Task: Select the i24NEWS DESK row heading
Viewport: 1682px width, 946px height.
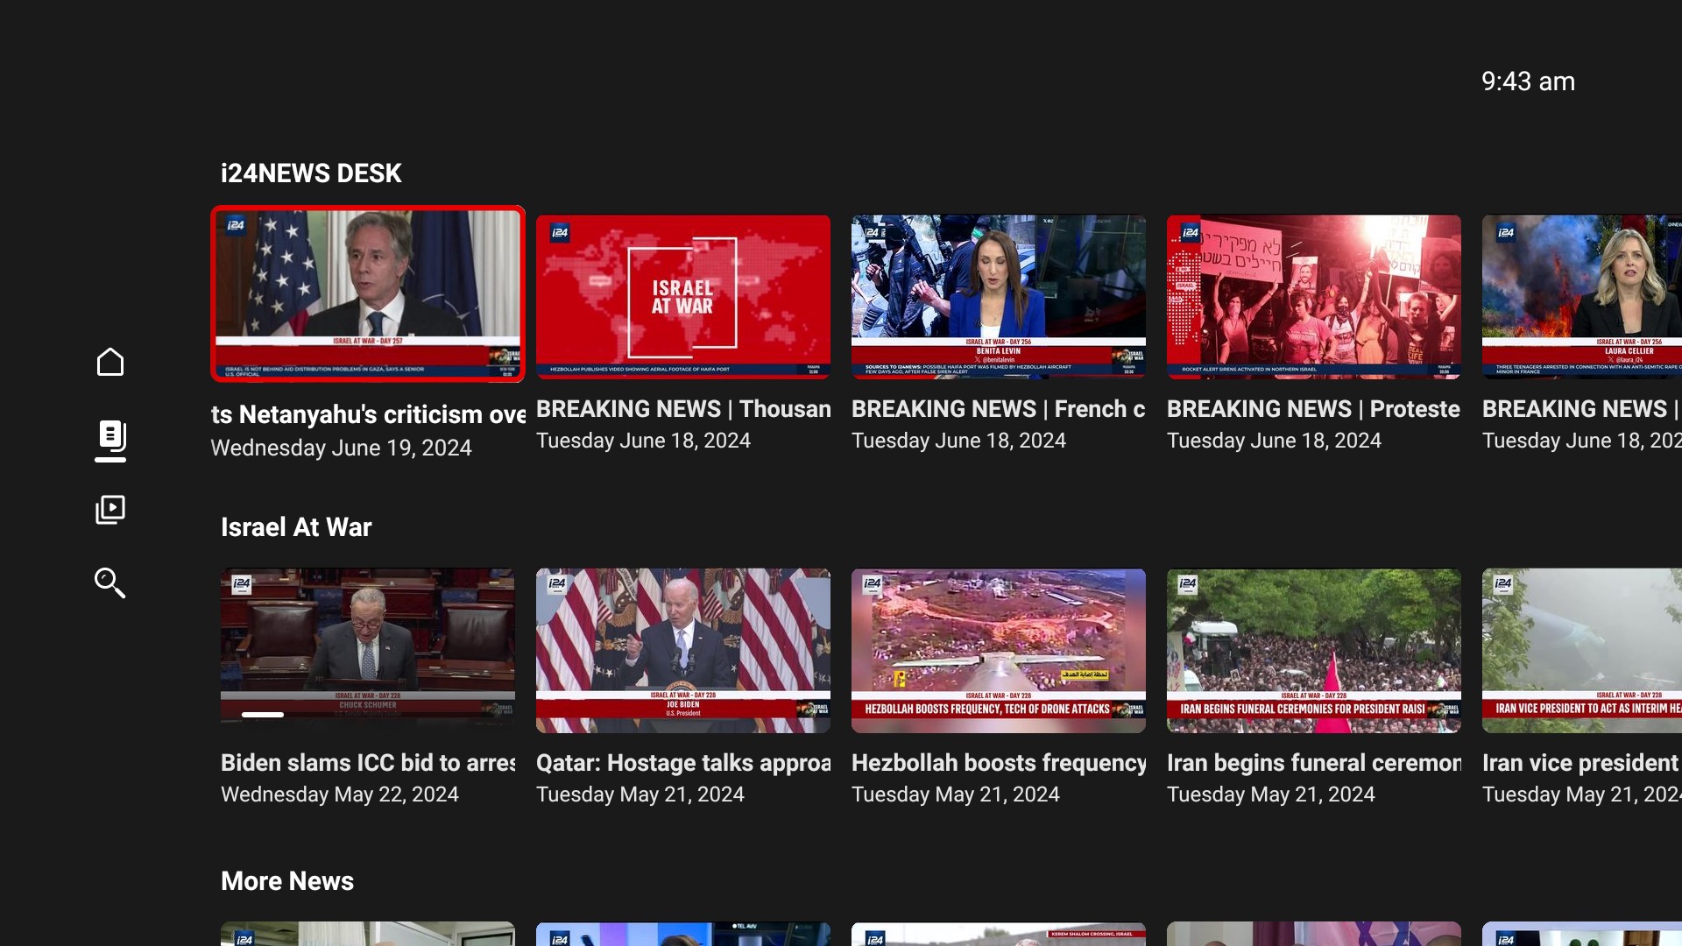Action: (x=311, y=173)
